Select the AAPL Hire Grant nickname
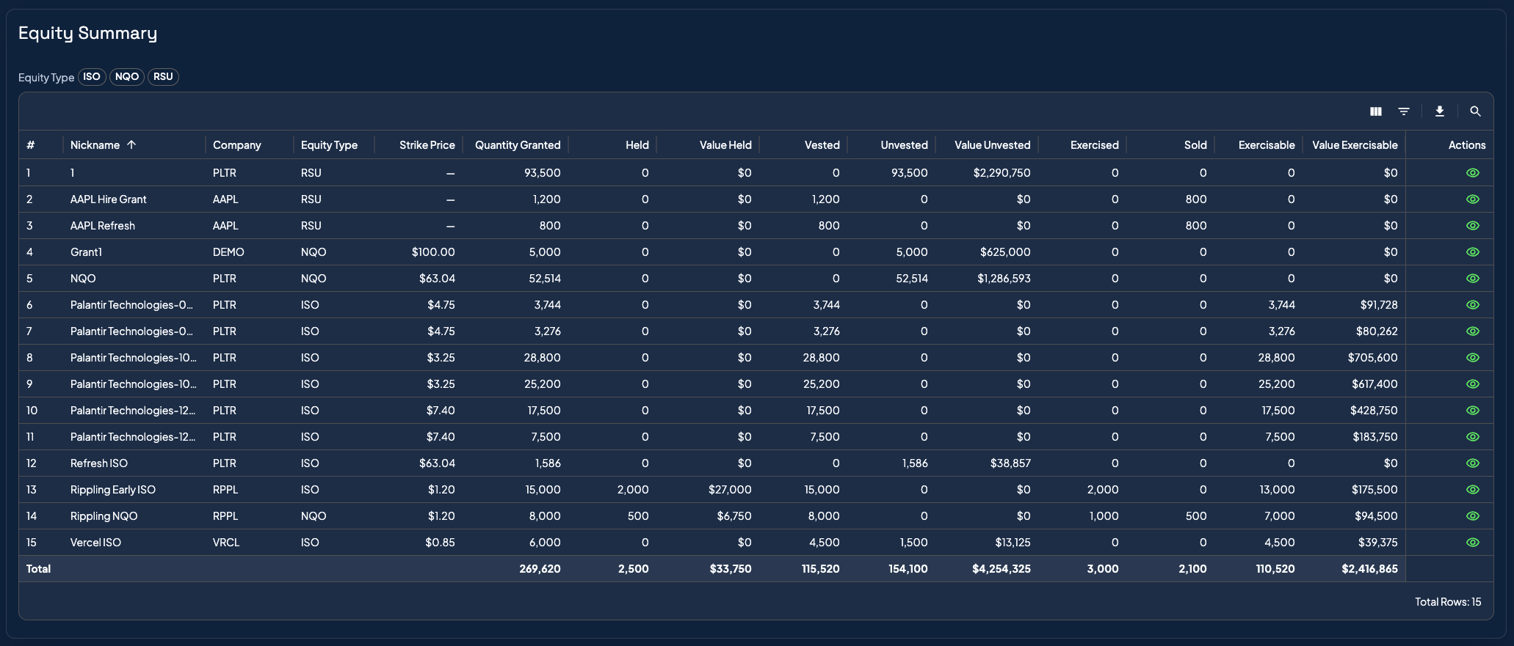Image resolution: width=1514 pixels, height=646 pixels. [x=109, y=199]
